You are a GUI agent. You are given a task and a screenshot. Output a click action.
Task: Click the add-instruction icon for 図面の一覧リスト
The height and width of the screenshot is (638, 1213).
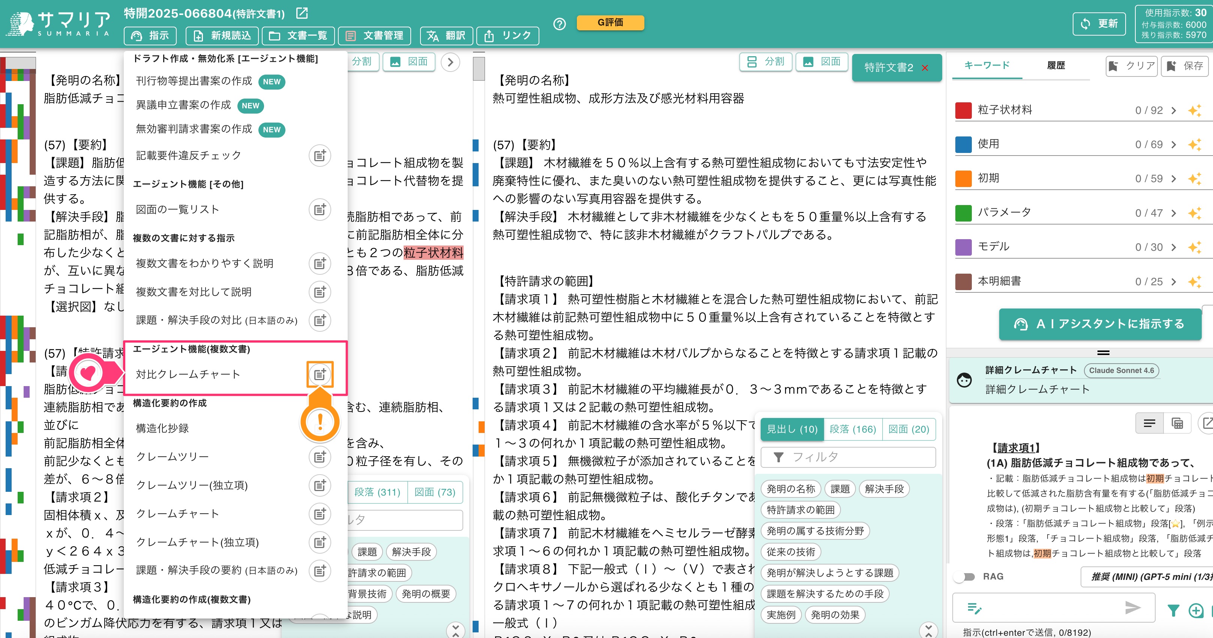[320, 210]
